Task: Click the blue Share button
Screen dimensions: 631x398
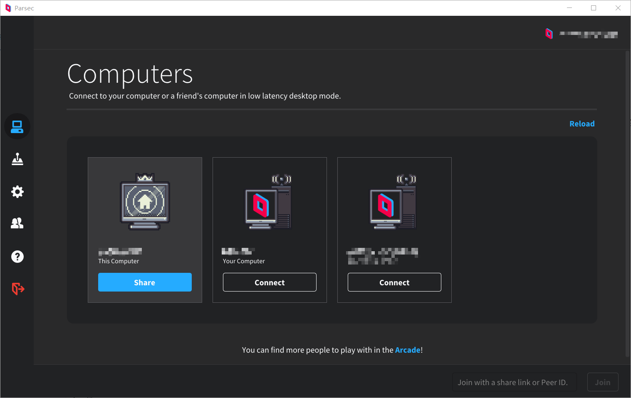Action: tap(145, 282)
